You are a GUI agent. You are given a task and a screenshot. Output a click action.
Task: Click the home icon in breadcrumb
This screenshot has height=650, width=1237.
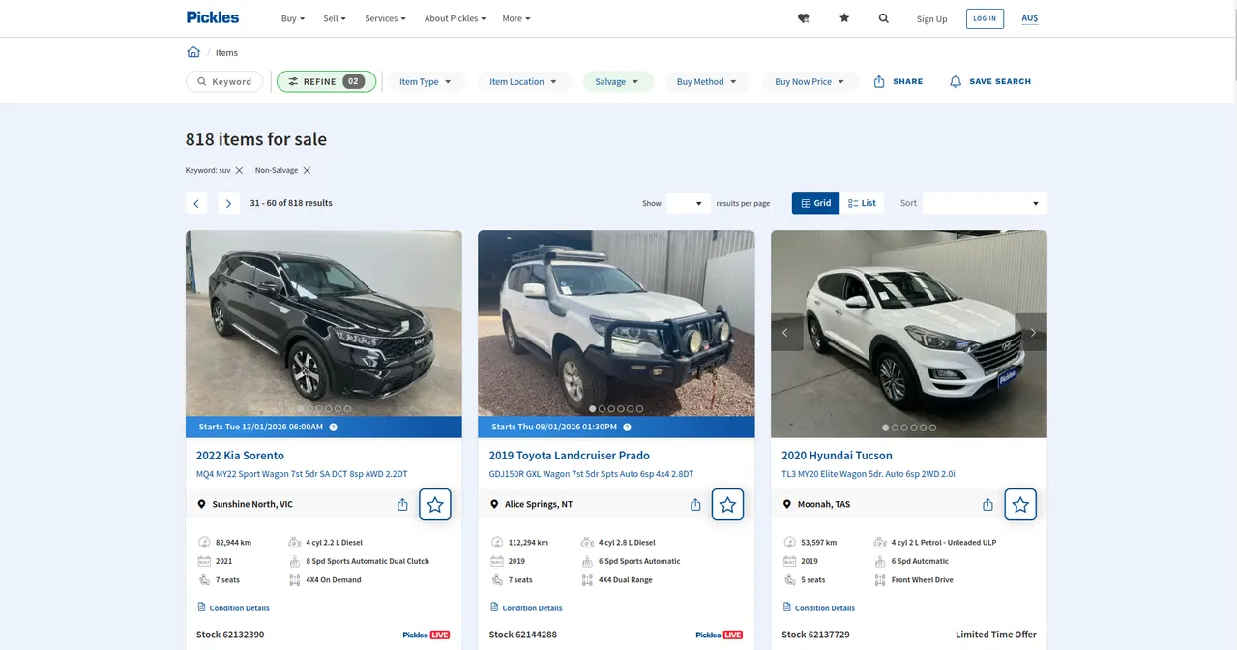(x=193, y=52)
